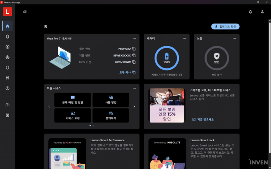Open the performance gauge icon in sidebar
Viewport: 271px width, 169px height.
(x=7, y=105)
